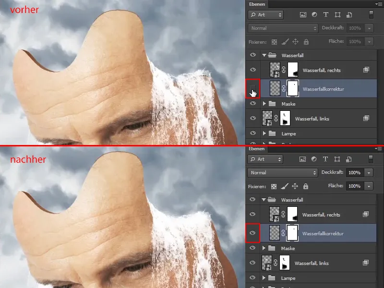
Task: Open Art filter type dropdown in nachher panel
Action: point(265,159)
